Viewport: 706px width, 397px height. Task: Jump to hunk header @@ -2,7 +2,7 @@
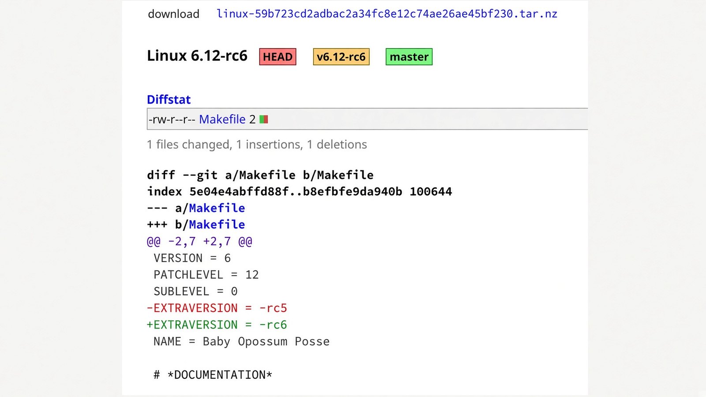point(199,241)
